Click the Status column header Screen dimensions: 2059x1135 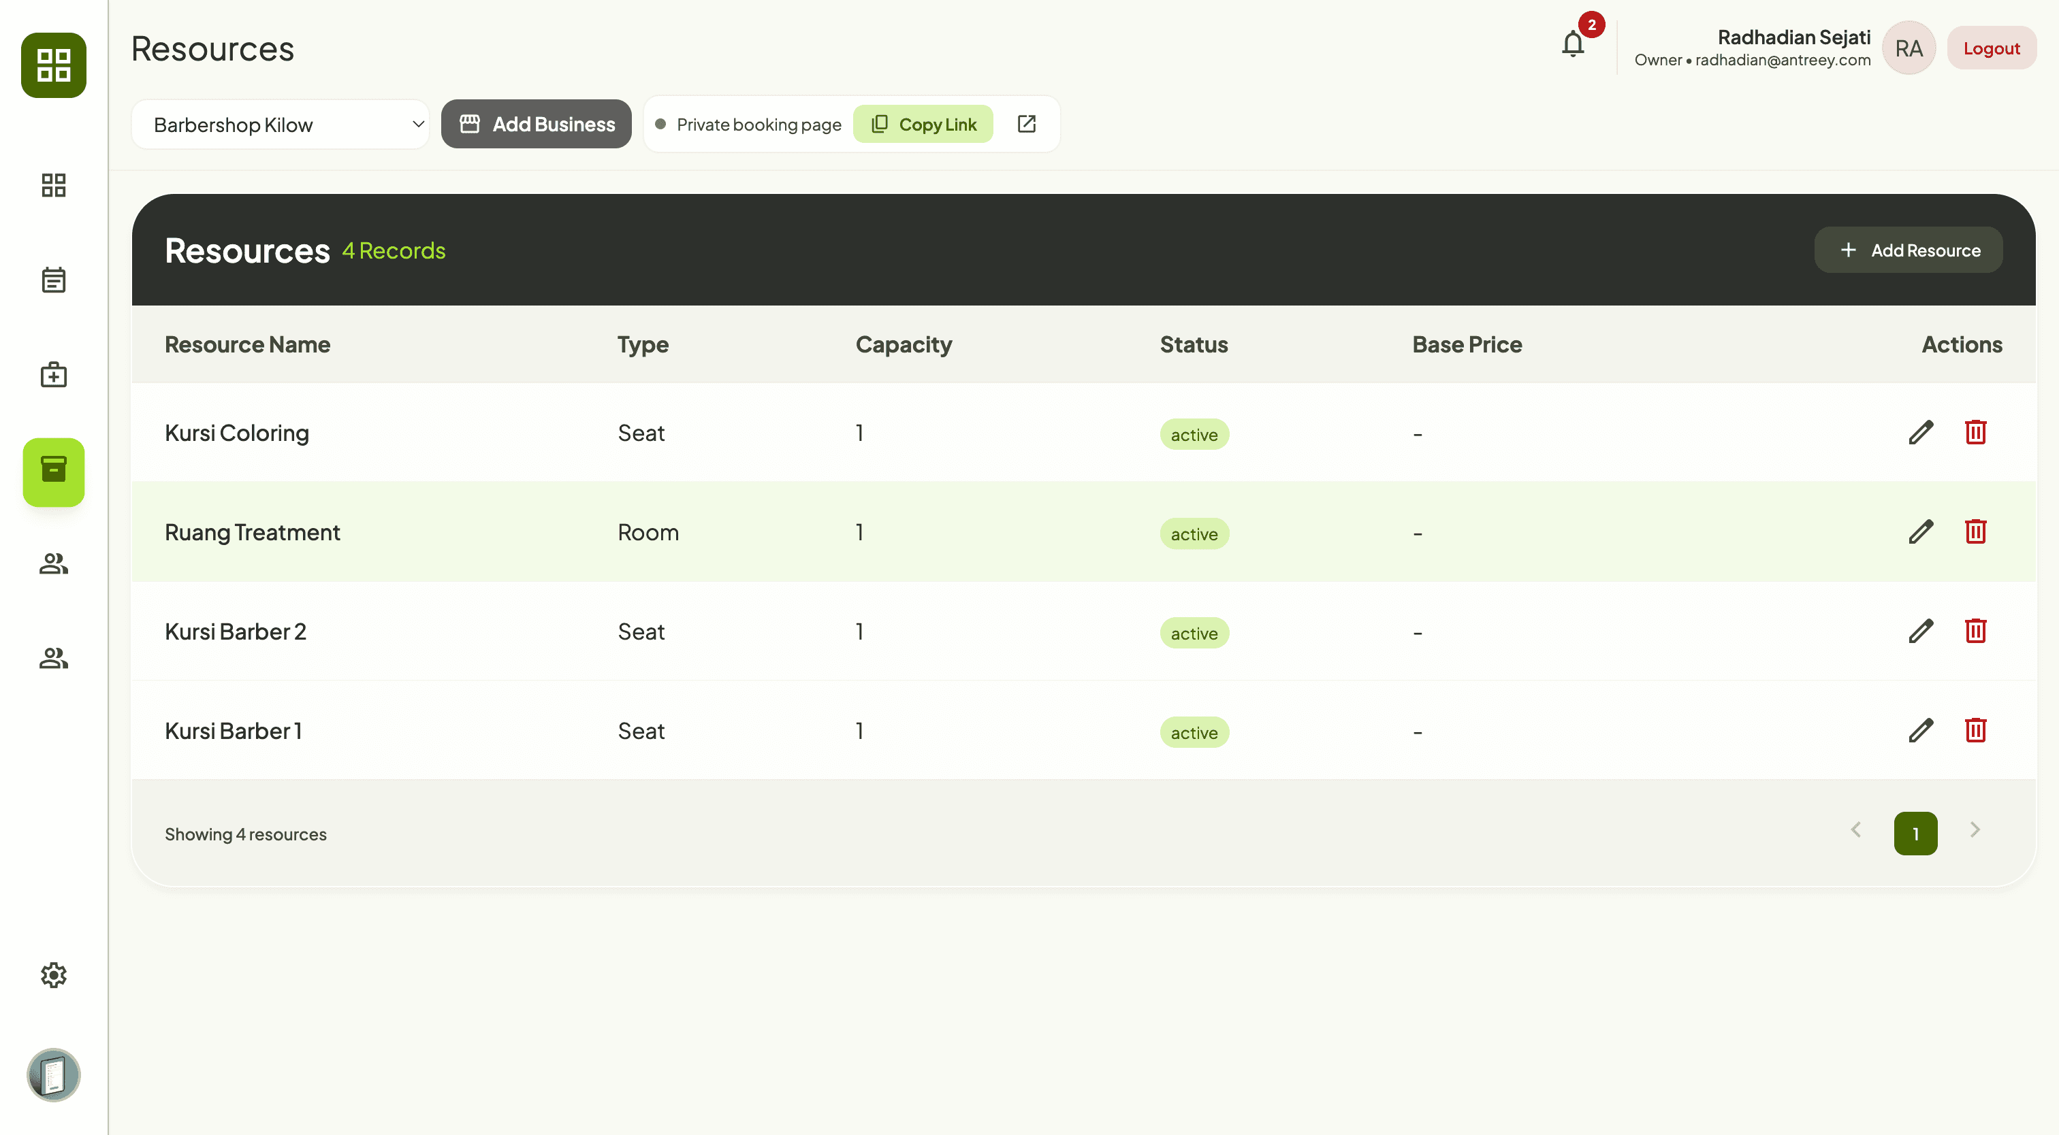[1194, 344]
